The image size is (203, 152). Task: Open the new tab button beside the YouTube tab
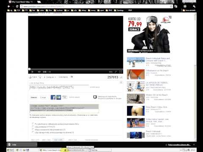pyautogui.click(x=39, y=2)
